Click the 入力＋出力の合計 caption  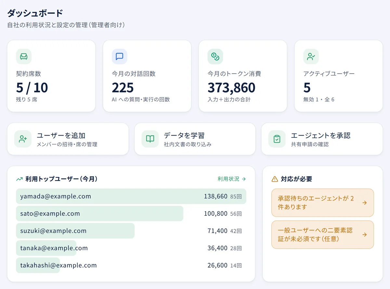click(229, 99)
